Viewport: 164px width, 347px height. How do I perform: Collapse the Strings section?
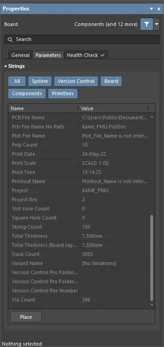[5, 66]
